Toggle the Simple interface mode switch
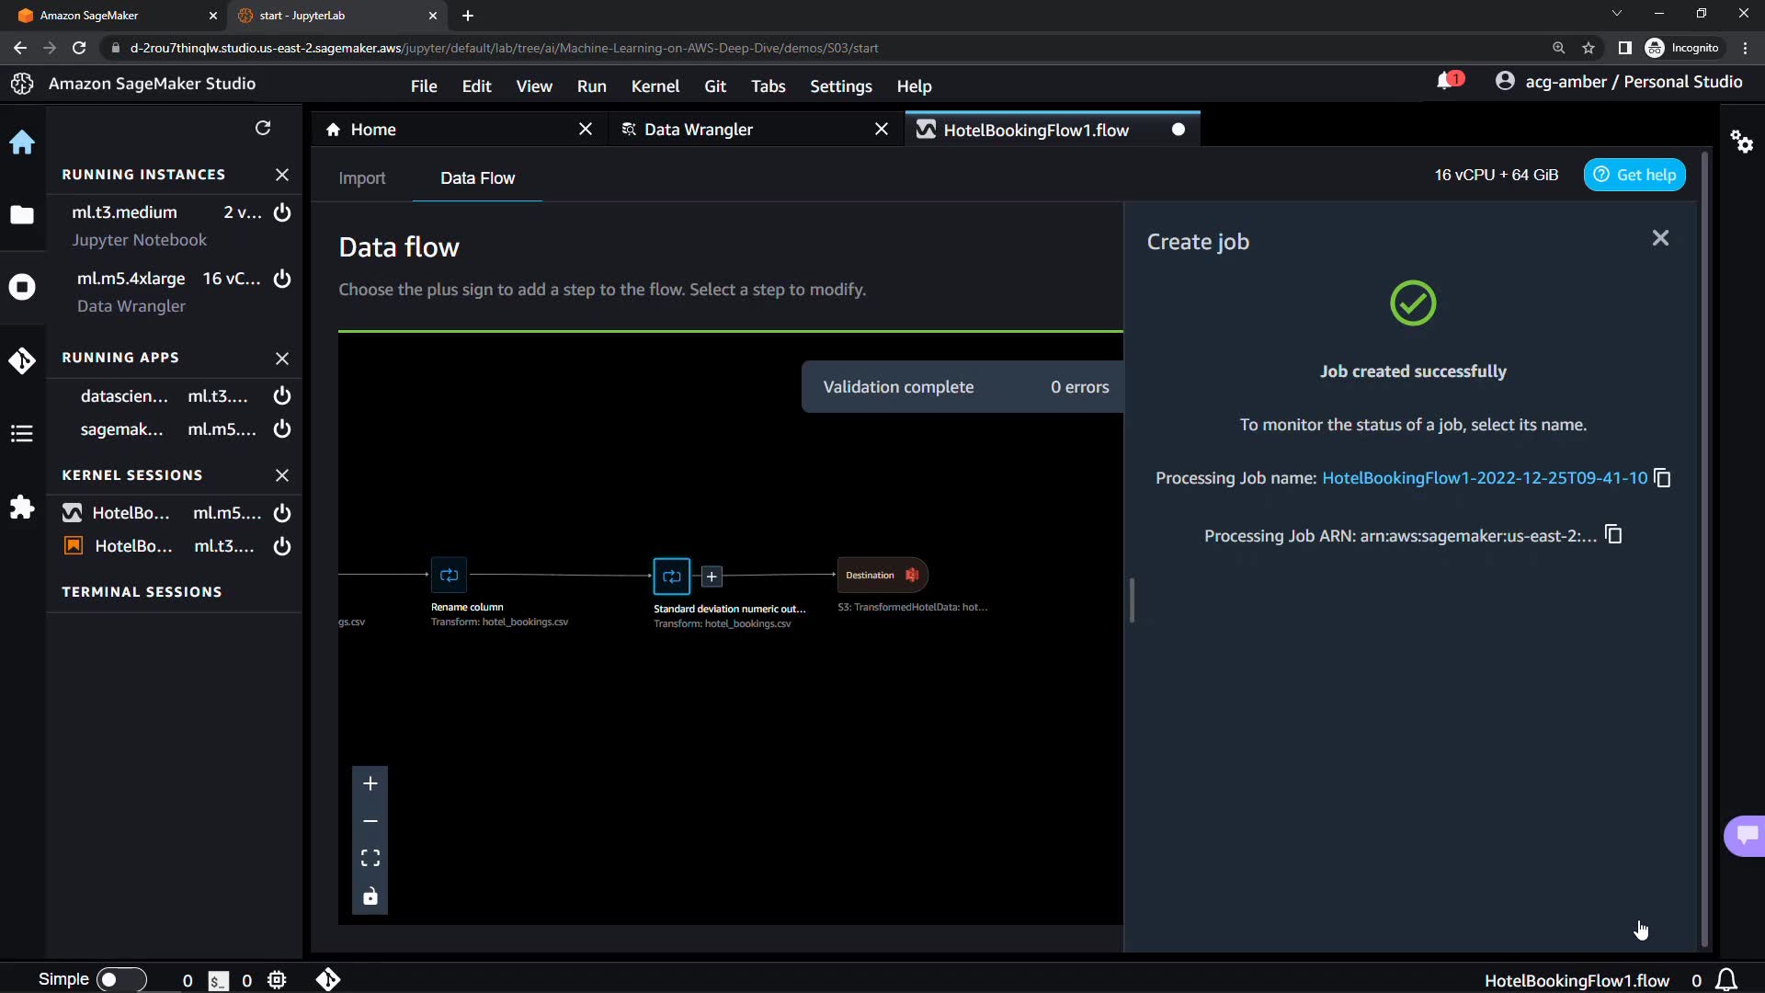The image size is (1765, 993). tap(120, 980)
